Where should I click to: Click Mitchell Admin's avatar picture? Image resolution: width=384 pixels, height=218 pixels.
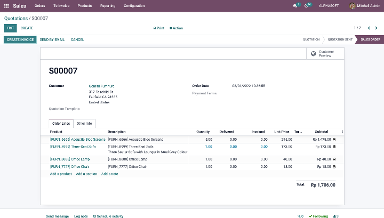352,6
